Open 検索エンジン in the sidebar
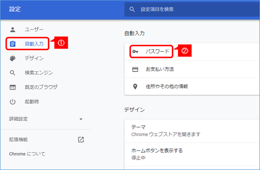 click(x=39, y=73)
